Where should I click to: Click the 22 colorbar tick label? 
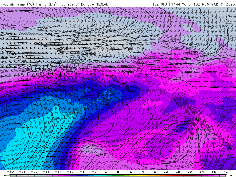pos(166,172)
